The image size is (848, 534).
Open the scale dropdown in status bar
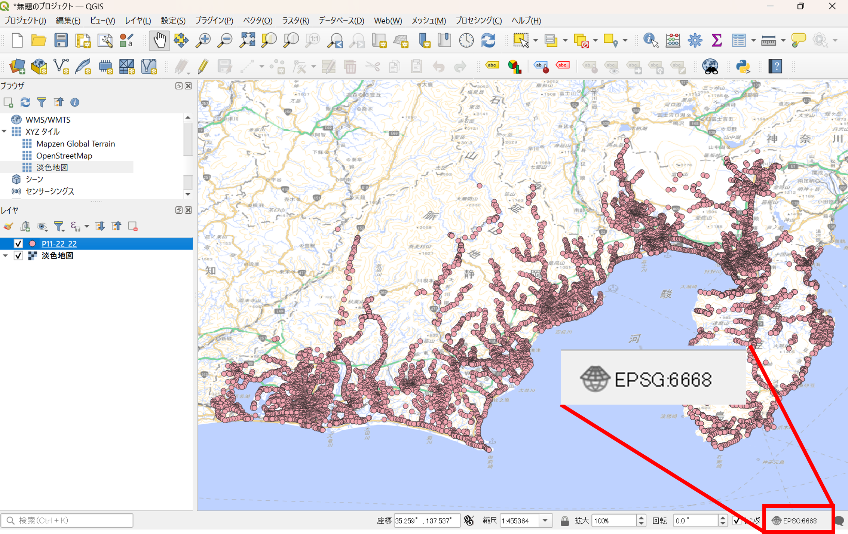[545, 521]
